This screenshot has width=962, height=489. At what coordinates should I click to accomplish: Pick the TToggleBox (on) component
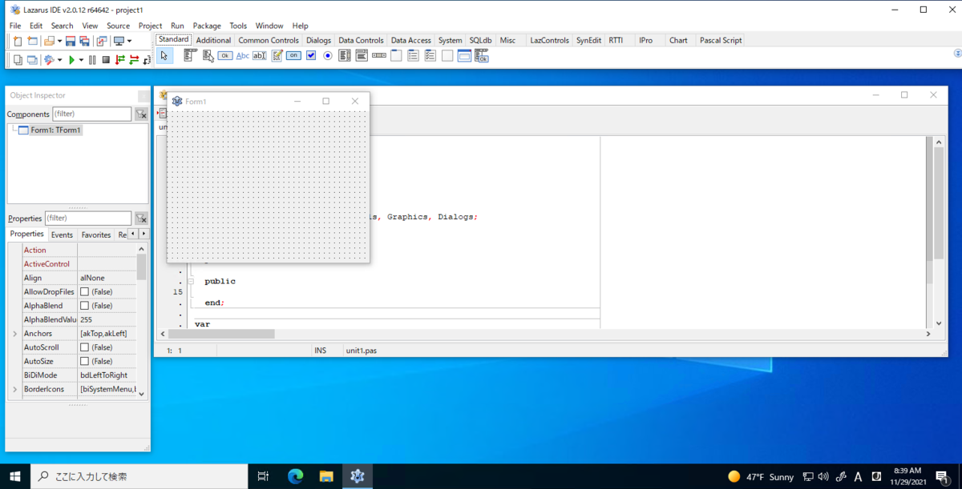click(294, 56)
